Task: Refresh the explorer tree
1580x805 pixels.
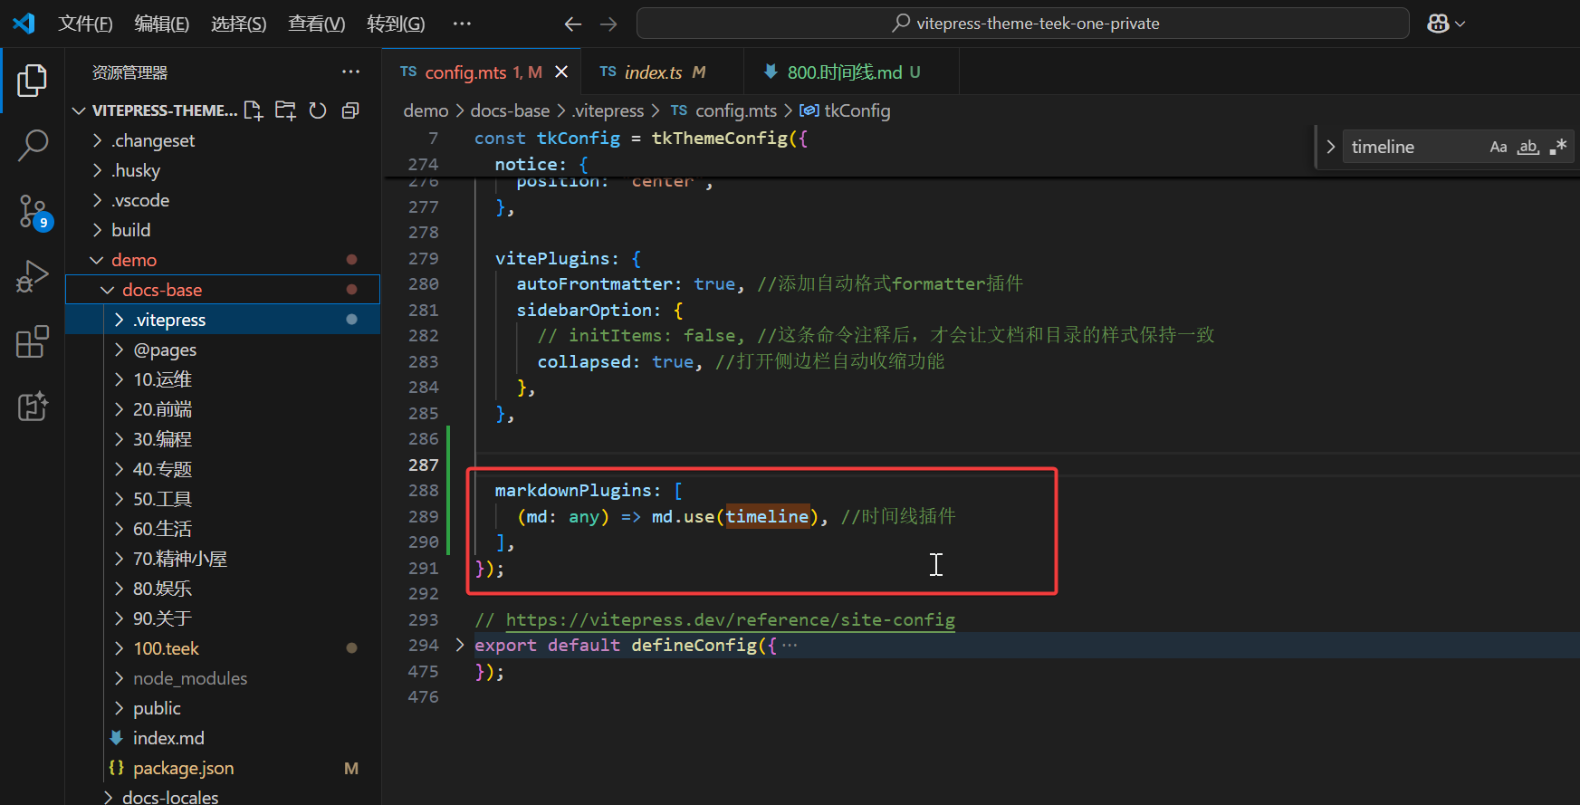Action: tap(318, 110)
